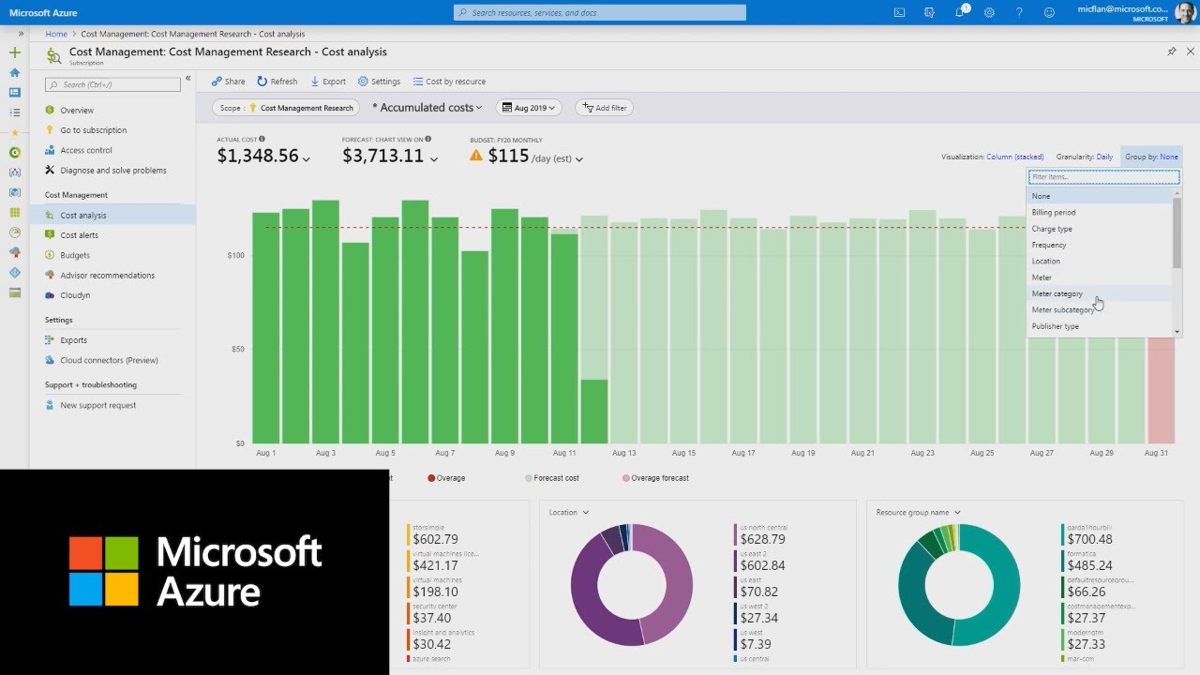Screen dimensions: 1200x675
Task: Click the Home breadcrumb link
Action: point(56,34)
